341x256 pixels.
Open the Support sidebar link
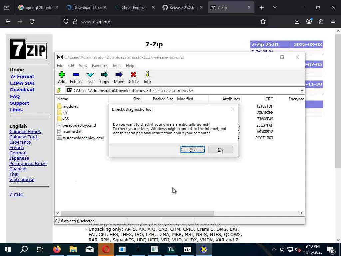(x=19, y=103)
